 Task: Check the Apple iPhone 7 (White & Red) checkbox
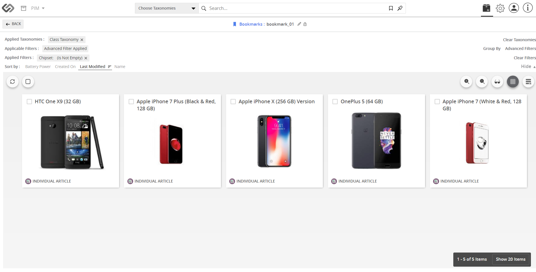[437, 102]
